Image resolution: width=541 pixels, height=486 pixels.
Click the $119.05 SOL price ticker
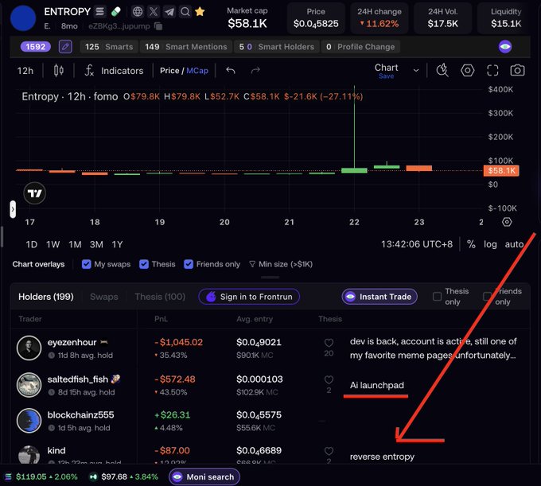[x=41, y=477]
